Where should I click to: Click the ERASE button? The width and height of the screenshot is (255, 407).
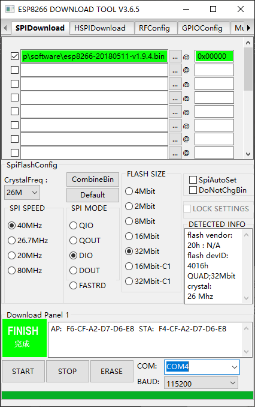click(111, 371)
